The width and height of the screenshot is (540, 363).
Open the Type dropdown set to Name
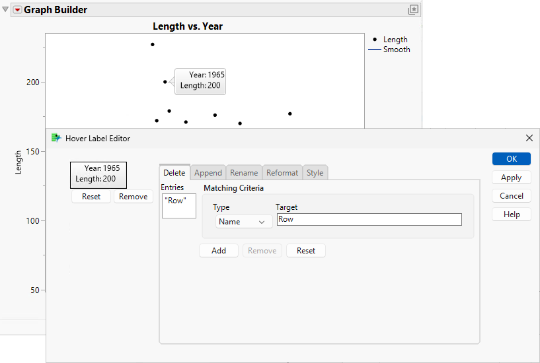[244, 222]
